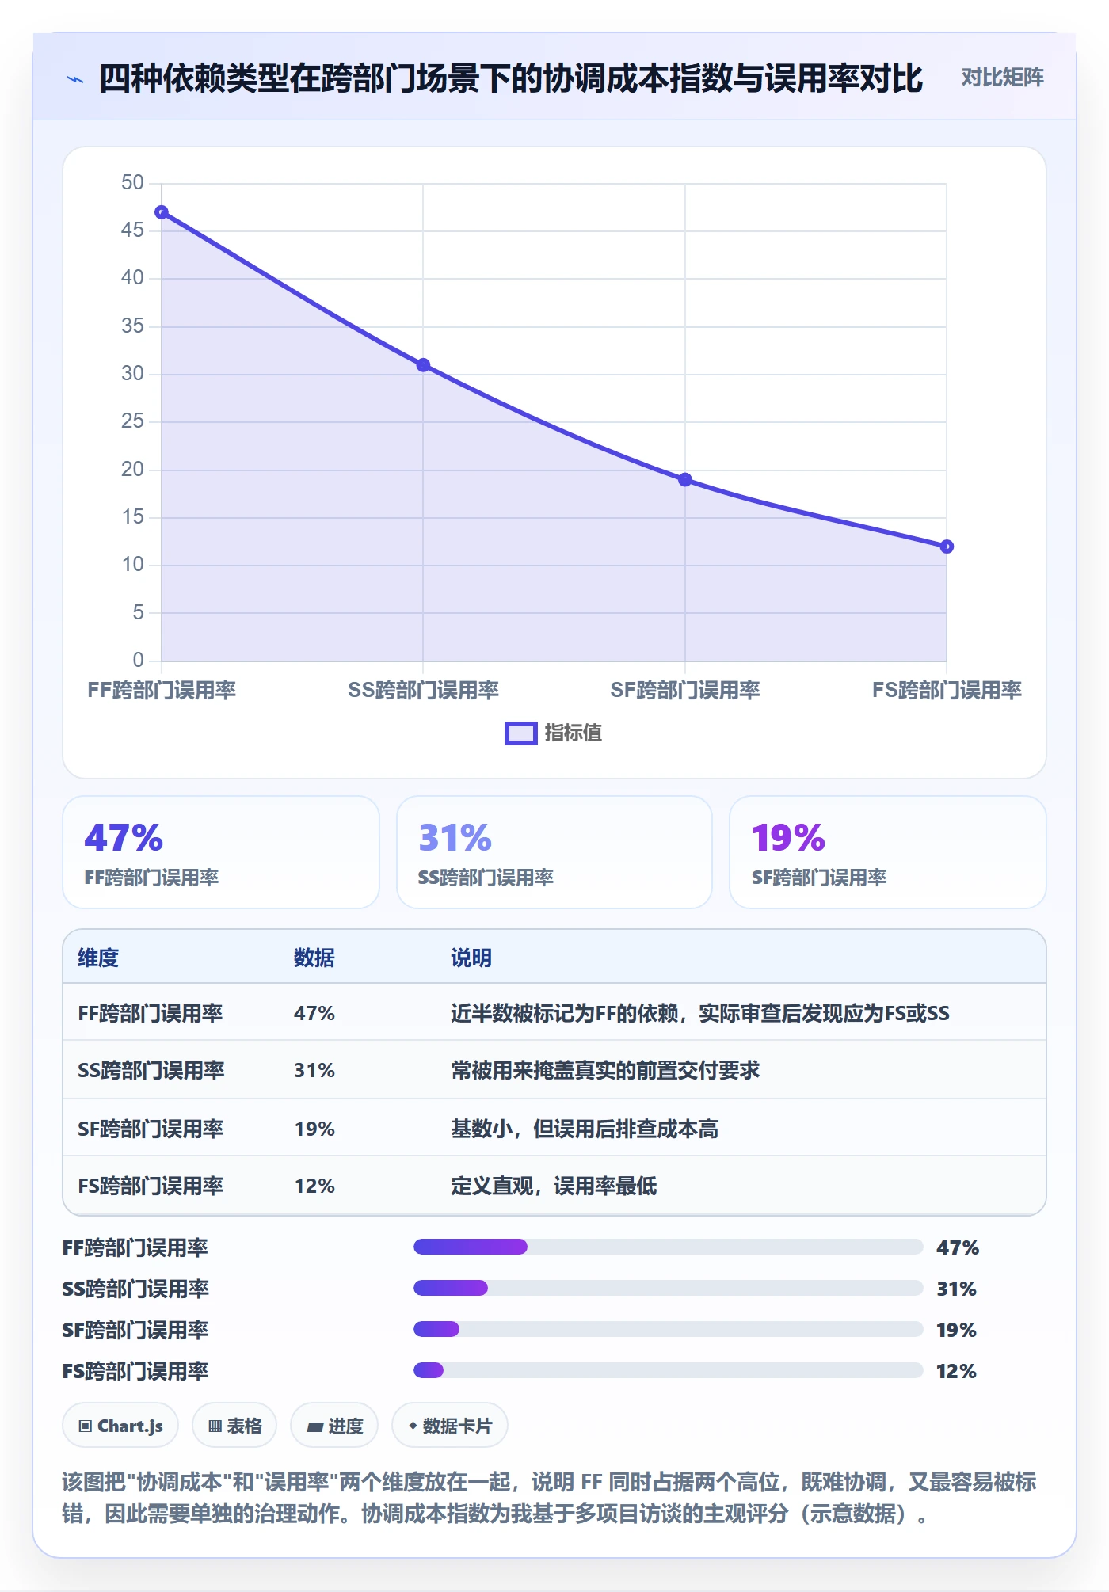
Task: Click the FS跨部门误用率 progress bar
Action: [669, 1370]
